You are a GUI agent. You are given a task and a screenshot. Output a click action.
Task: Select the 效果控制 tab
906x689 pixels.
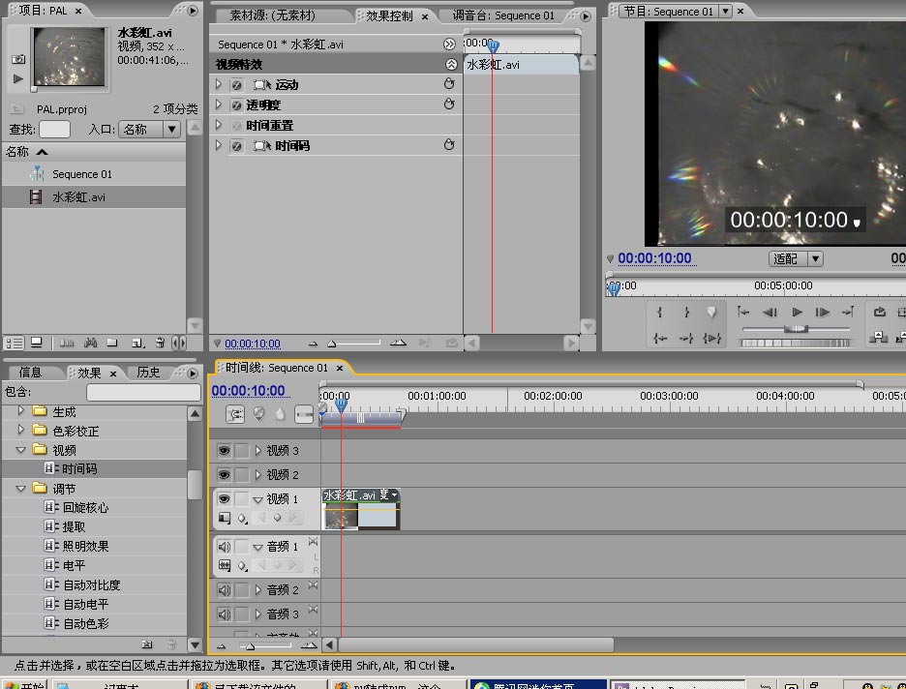click(389, 16)
